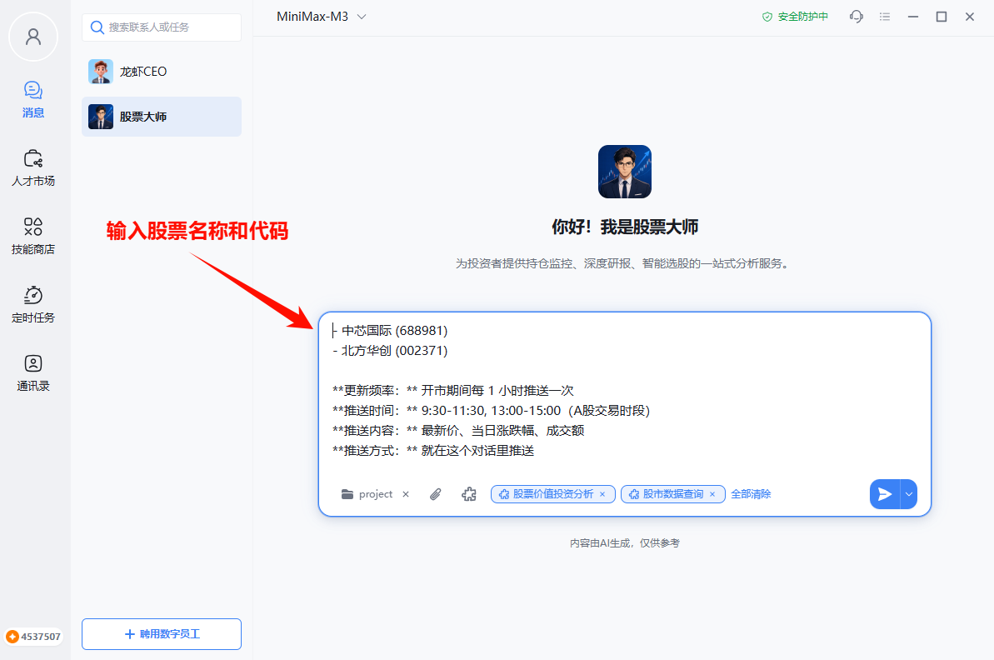This screenshot has height=660, width=994.
Task: Click the 推送方式 line in the message
Action: click(x=433, y=451)
